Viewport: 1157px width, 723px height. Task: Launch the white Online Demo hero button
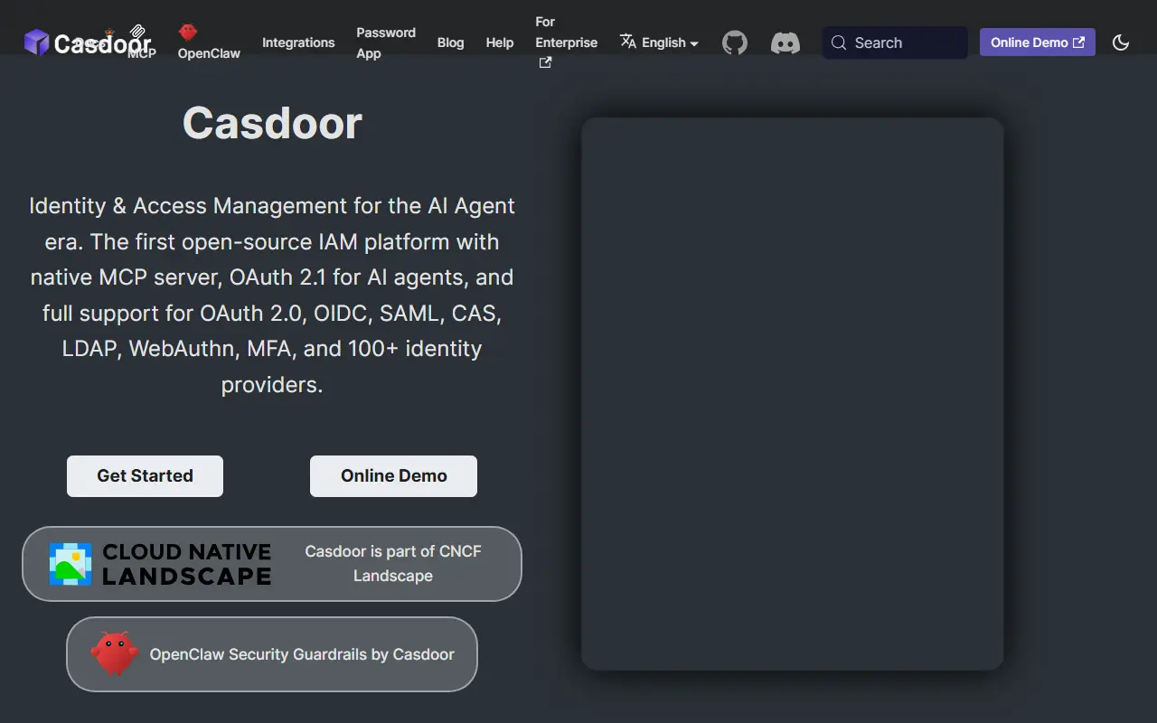(x=393, y=476)
